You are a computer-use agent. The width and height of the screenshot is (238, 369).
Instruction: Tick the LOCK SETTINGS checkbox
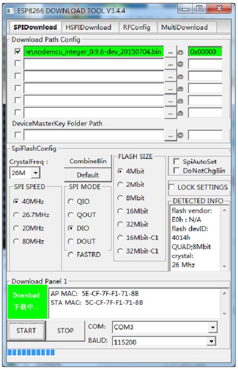[172, 187]
